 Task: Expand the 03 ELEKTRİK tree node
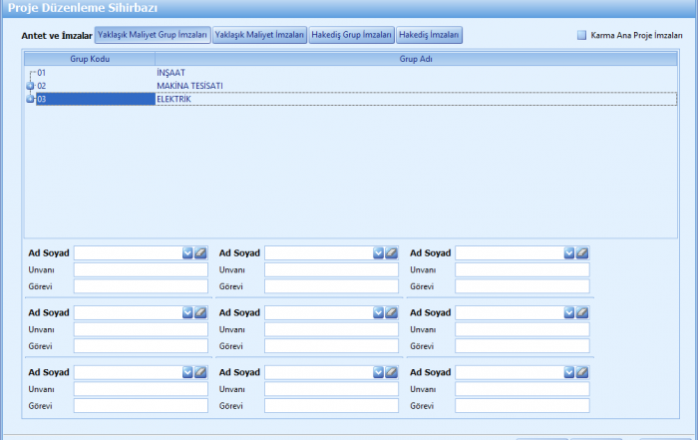pos(30,99)
